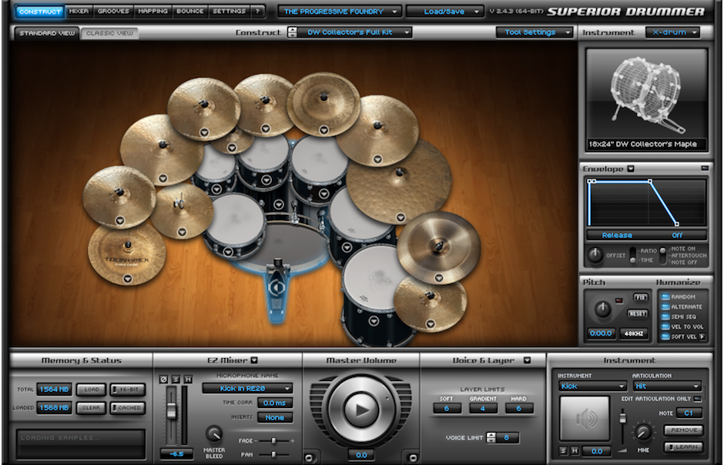
Task: Click the speaker preview pad
Action: tap(585, 418)
